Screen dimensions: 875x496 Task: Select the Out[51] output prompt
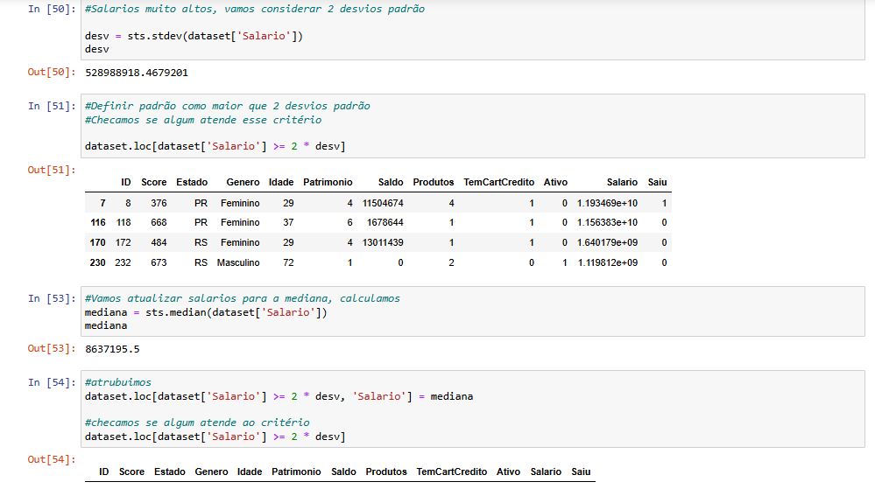52,169
